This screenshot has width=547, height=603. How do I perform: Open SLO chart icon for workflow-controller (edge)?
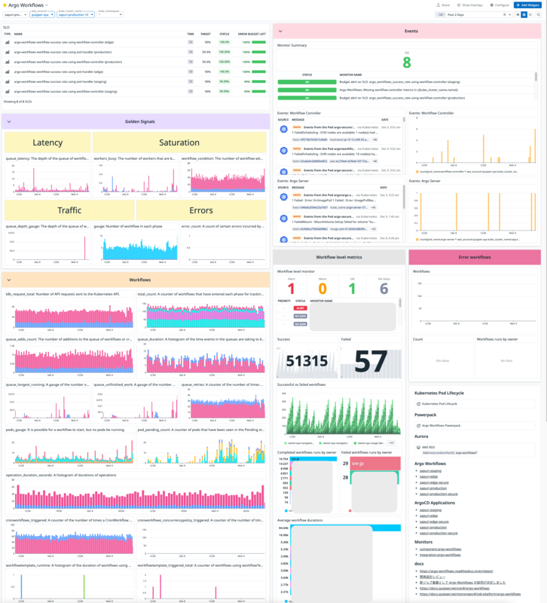click(8, 42)
